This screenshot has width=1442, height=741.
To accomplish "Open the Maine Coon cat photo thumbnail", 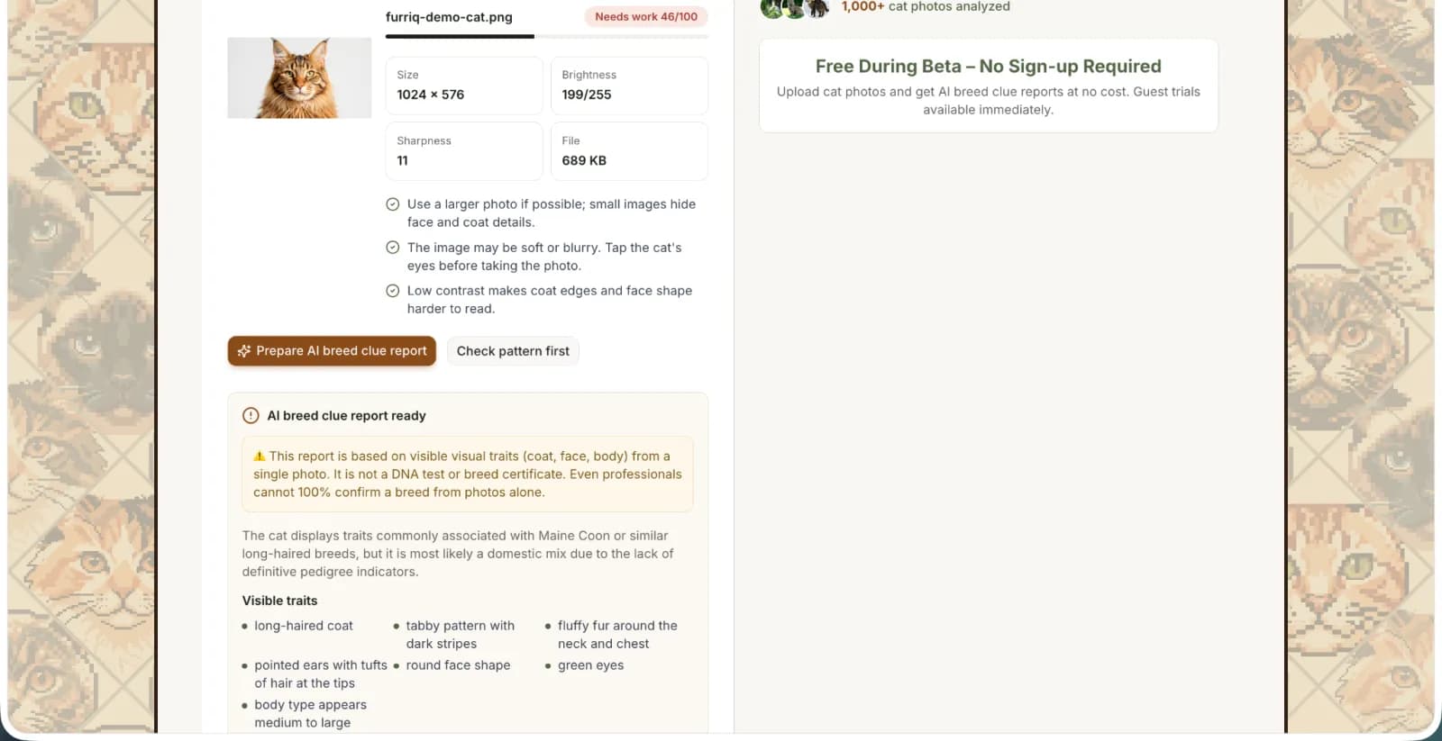I will click(x=299, y=77).
